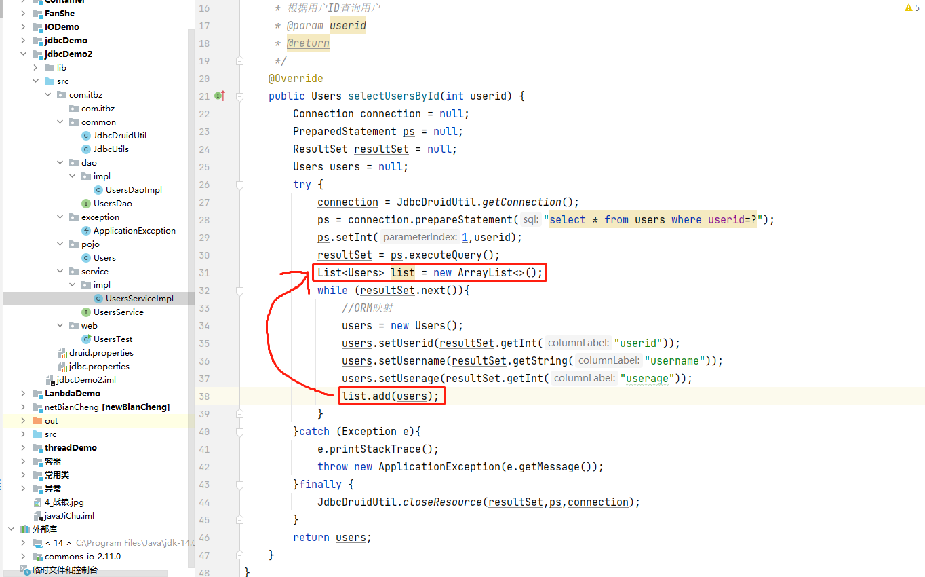The image size is (925, 577).
Task: Click the getConnection call on line 27
Action: pyautogui.click(x=521, y=202)
